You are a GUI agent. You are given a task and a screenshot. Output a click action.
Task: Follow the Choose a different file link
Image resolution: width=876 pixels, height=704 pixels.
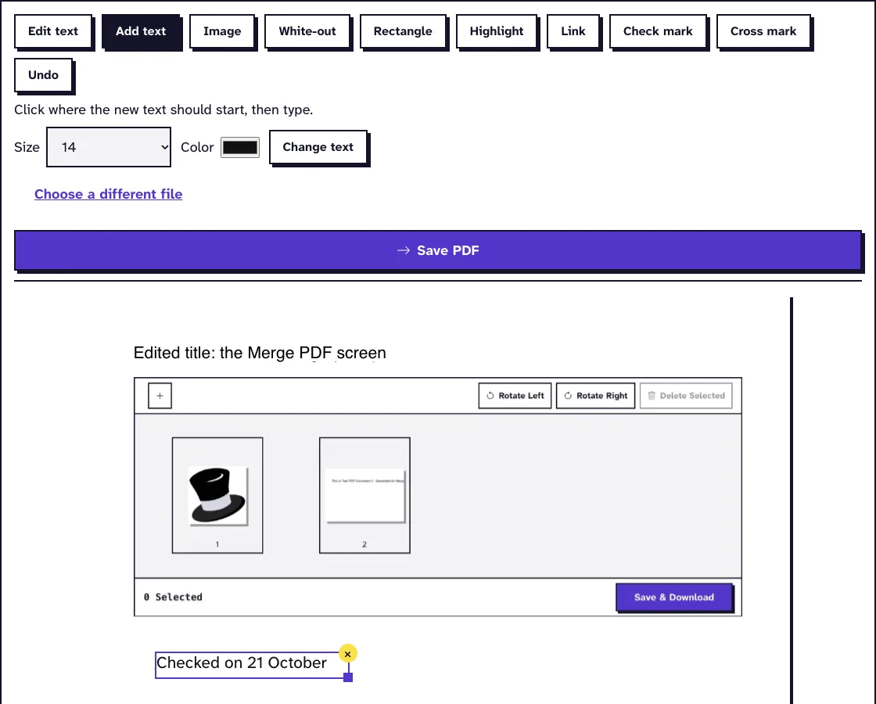109,194
